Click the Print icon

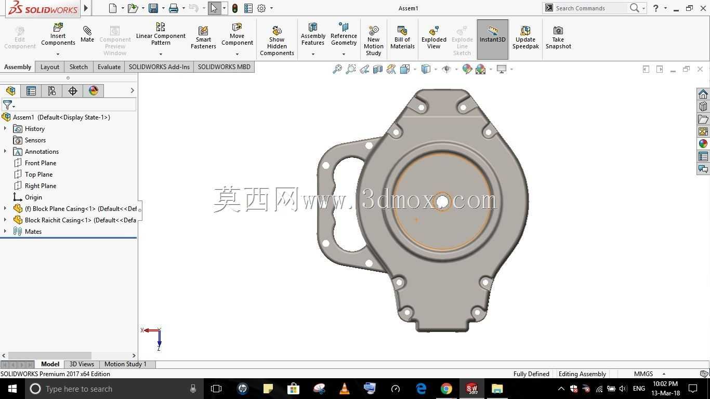pyautogui.click(x=174, y=8)
